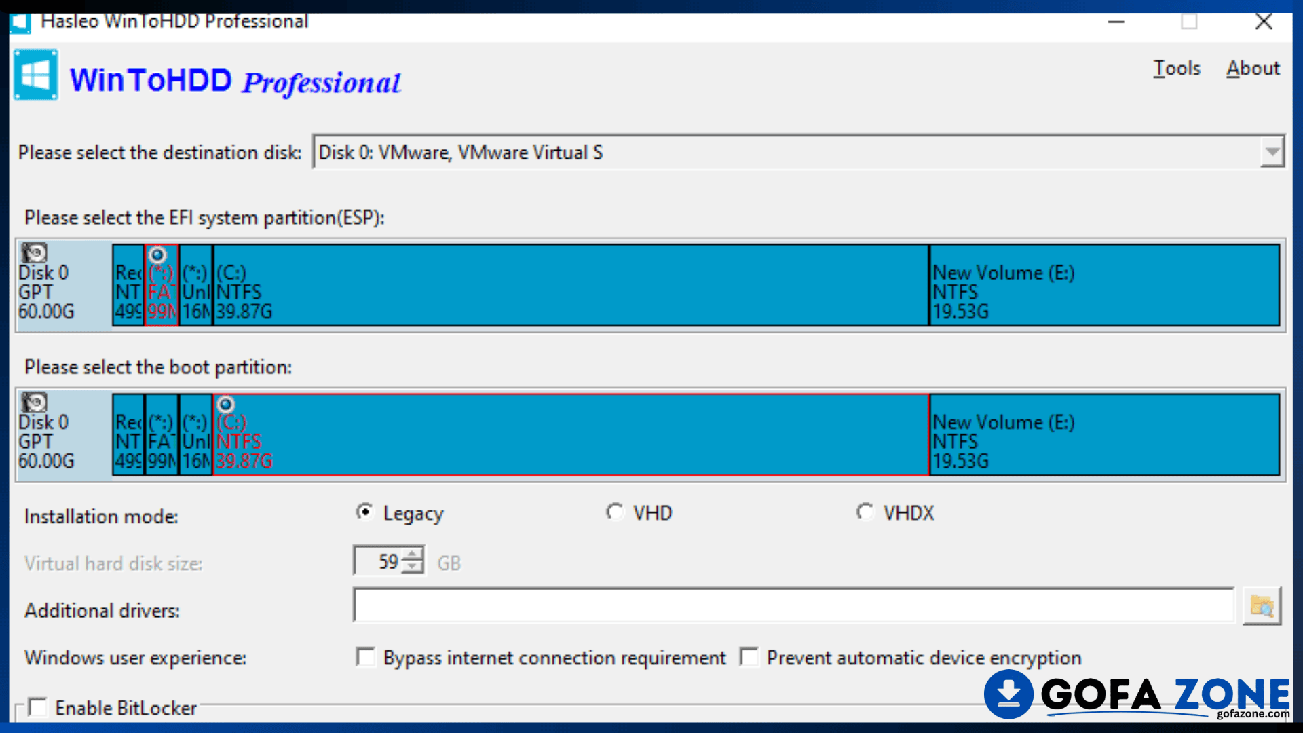Select 99M FAT partition in boot partition list

pos(162,434)
